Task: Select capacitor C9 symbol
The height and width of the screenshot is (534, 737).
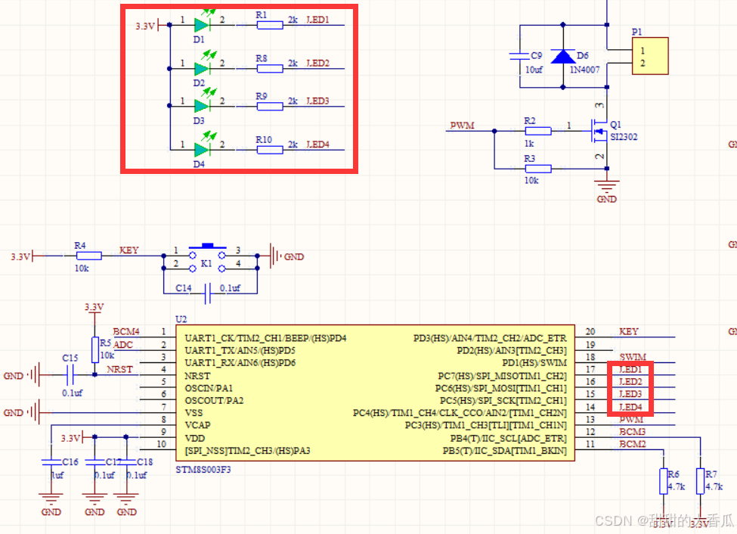Action: tap(519, 57)
